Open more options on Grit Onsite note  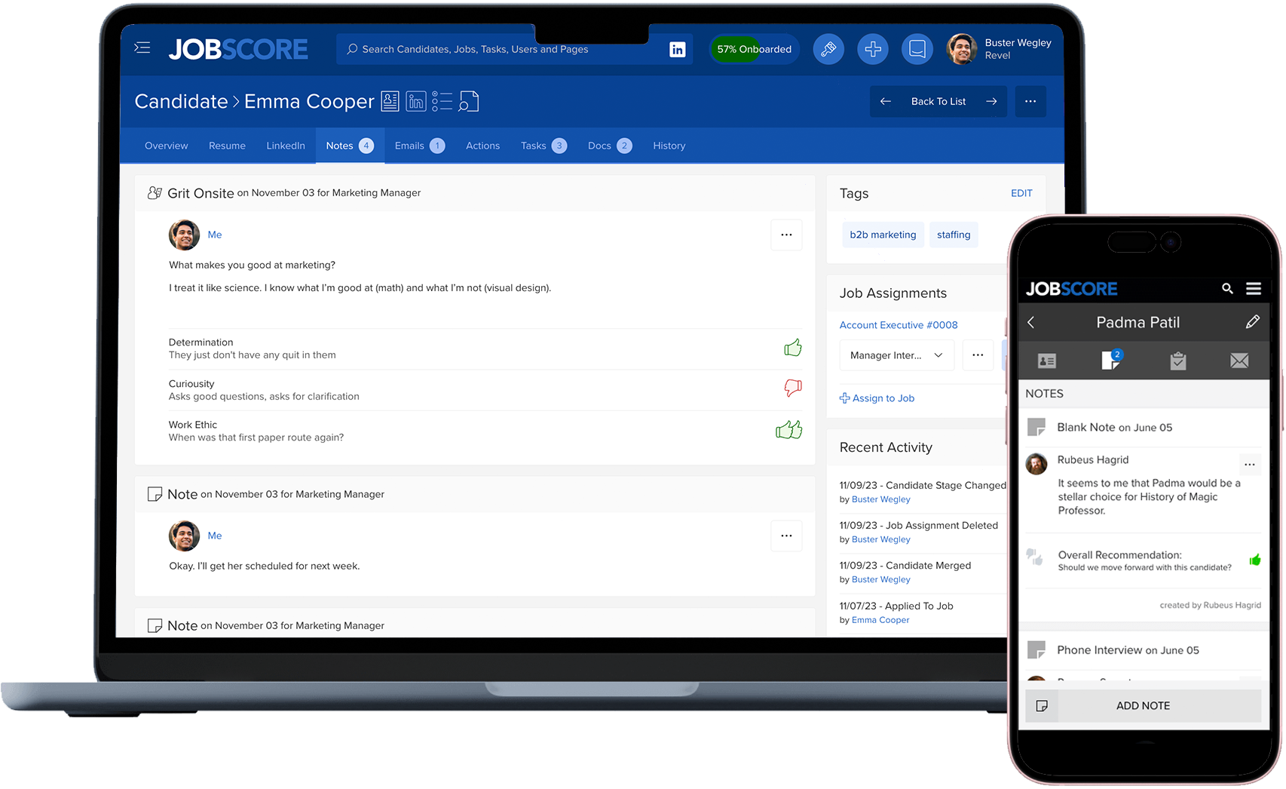click(786, 235)
